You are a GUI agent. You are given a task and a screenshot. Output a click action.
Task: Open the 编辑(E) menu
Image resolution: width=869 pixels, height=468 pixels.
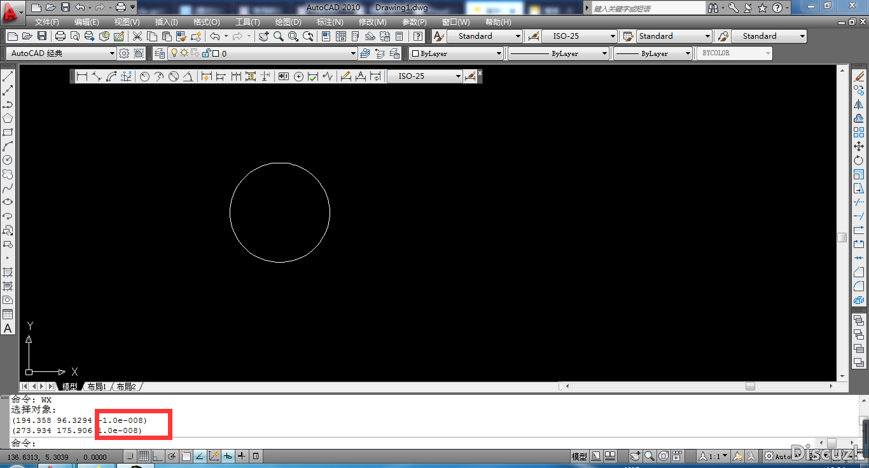pos(87,22)
